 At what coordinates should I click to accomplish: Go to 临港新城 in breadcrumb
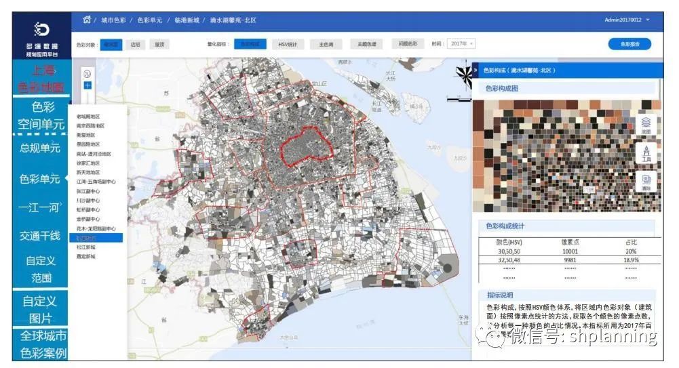187,20
